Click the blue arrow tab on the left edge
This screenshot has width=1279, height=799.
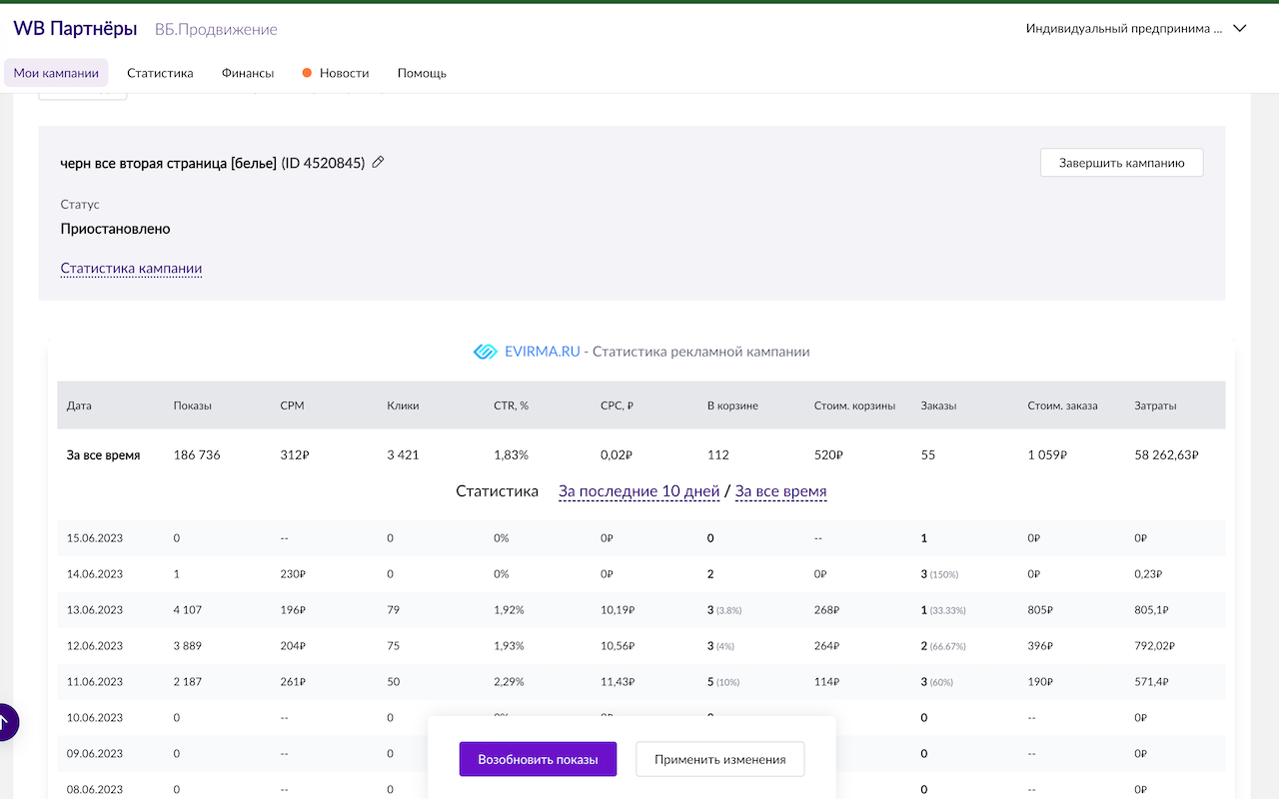pos(6,721)
